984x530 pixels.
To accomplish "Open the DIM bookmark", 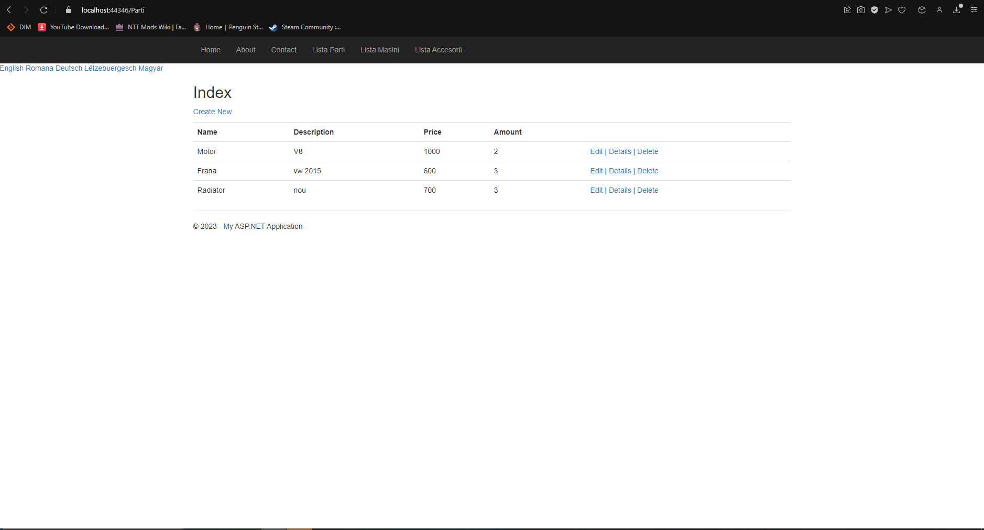I will coord(18,27).
